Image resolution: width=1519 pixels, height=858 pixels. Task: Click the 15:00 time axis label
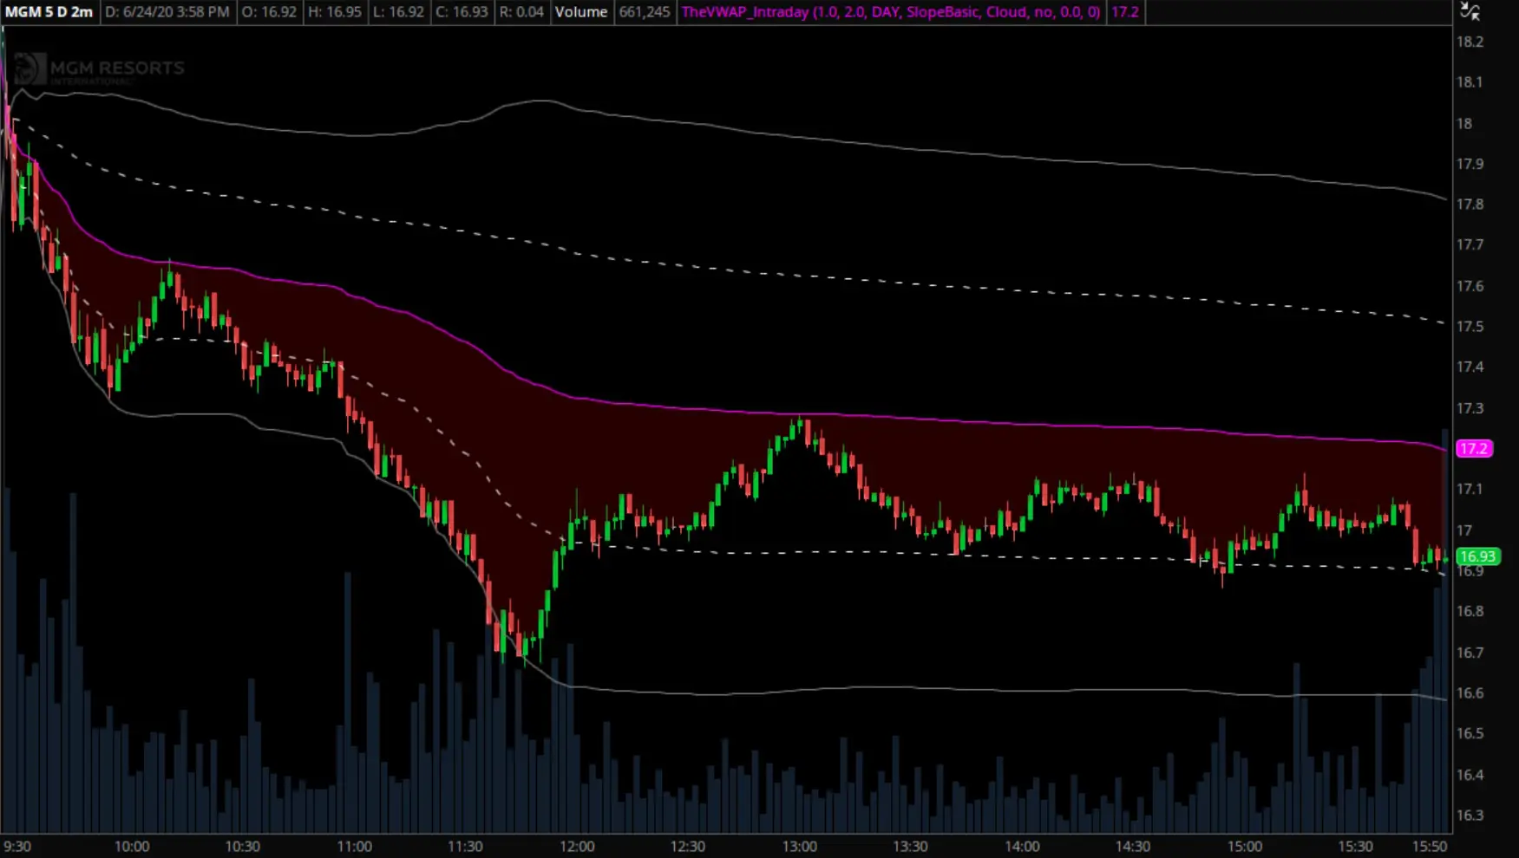point(1244,847)
